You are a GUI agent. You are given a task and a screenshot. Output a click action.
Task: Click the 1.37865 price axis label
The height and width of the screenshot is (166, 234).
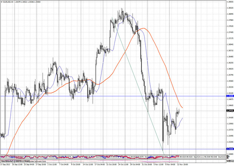(230, 20)
